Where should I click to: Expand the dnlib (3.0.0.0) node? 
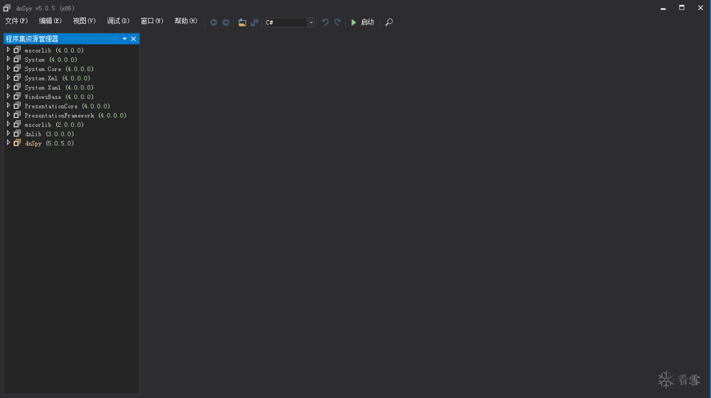pos(8,133)
